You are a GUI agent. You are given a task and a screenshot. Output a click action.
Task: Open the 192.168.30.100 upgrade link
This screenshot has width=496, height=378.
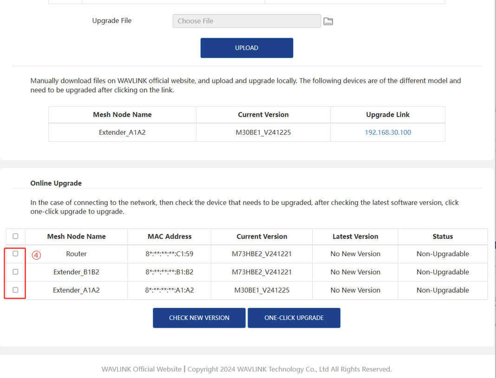tap(388, 132)
